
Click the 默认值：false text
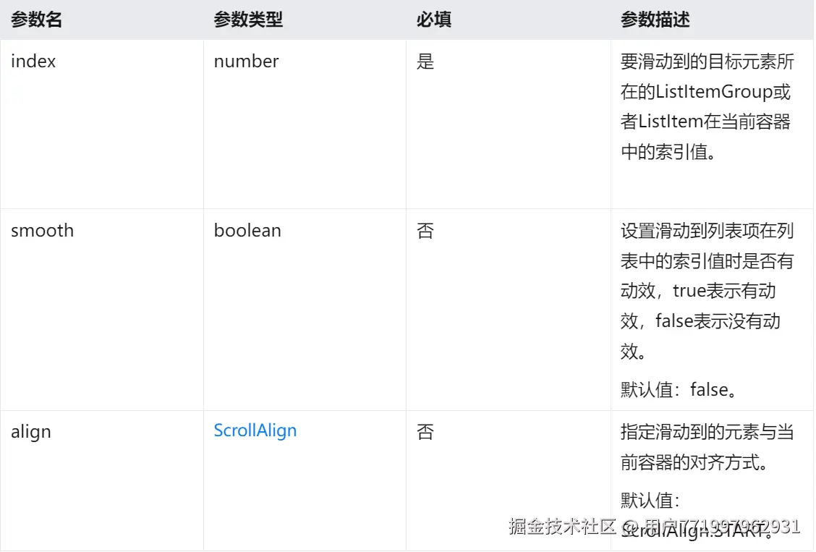click(x=679, y=390)
